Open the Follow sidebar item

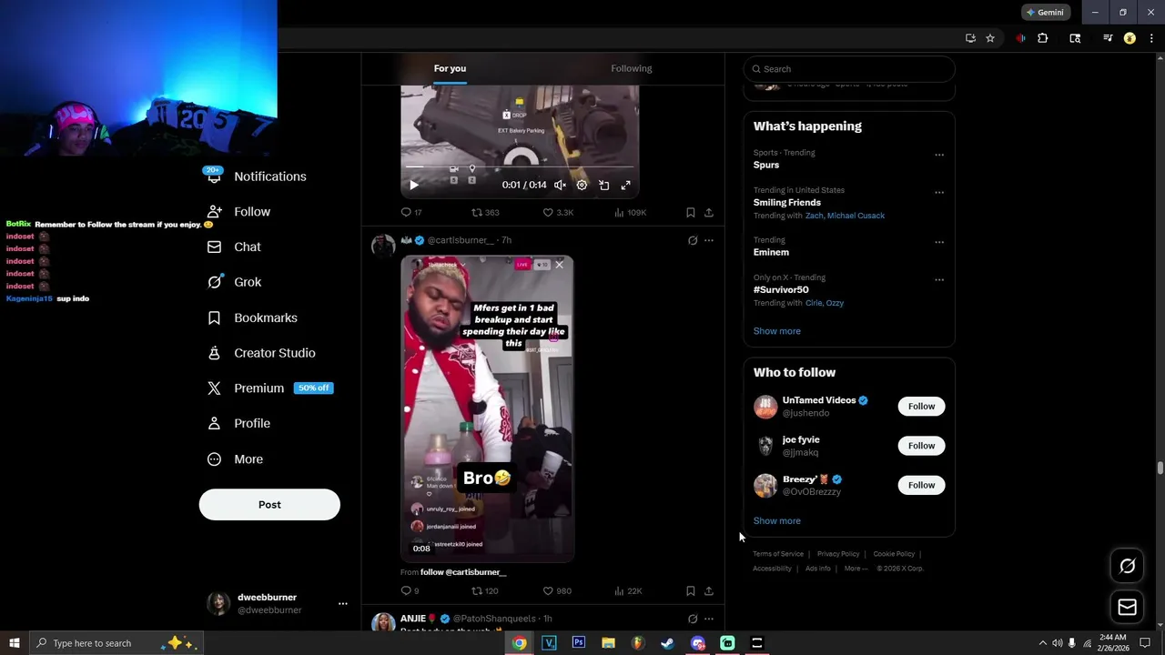click(239, 212)
